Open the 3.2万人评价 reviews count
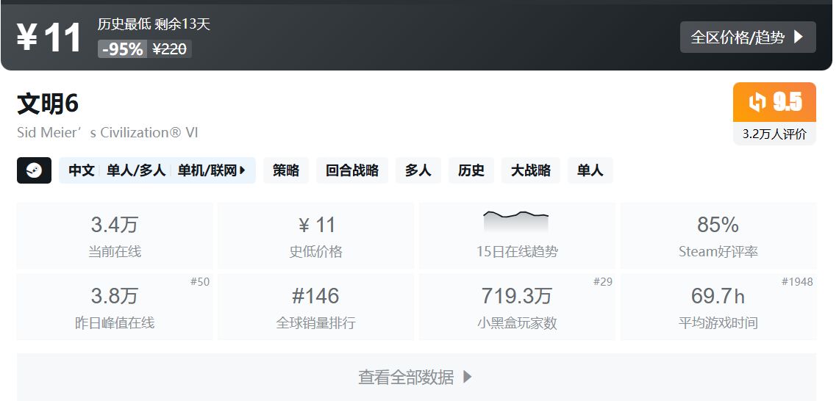Viewport: 839px width, 401px height. tap(774, 134)
